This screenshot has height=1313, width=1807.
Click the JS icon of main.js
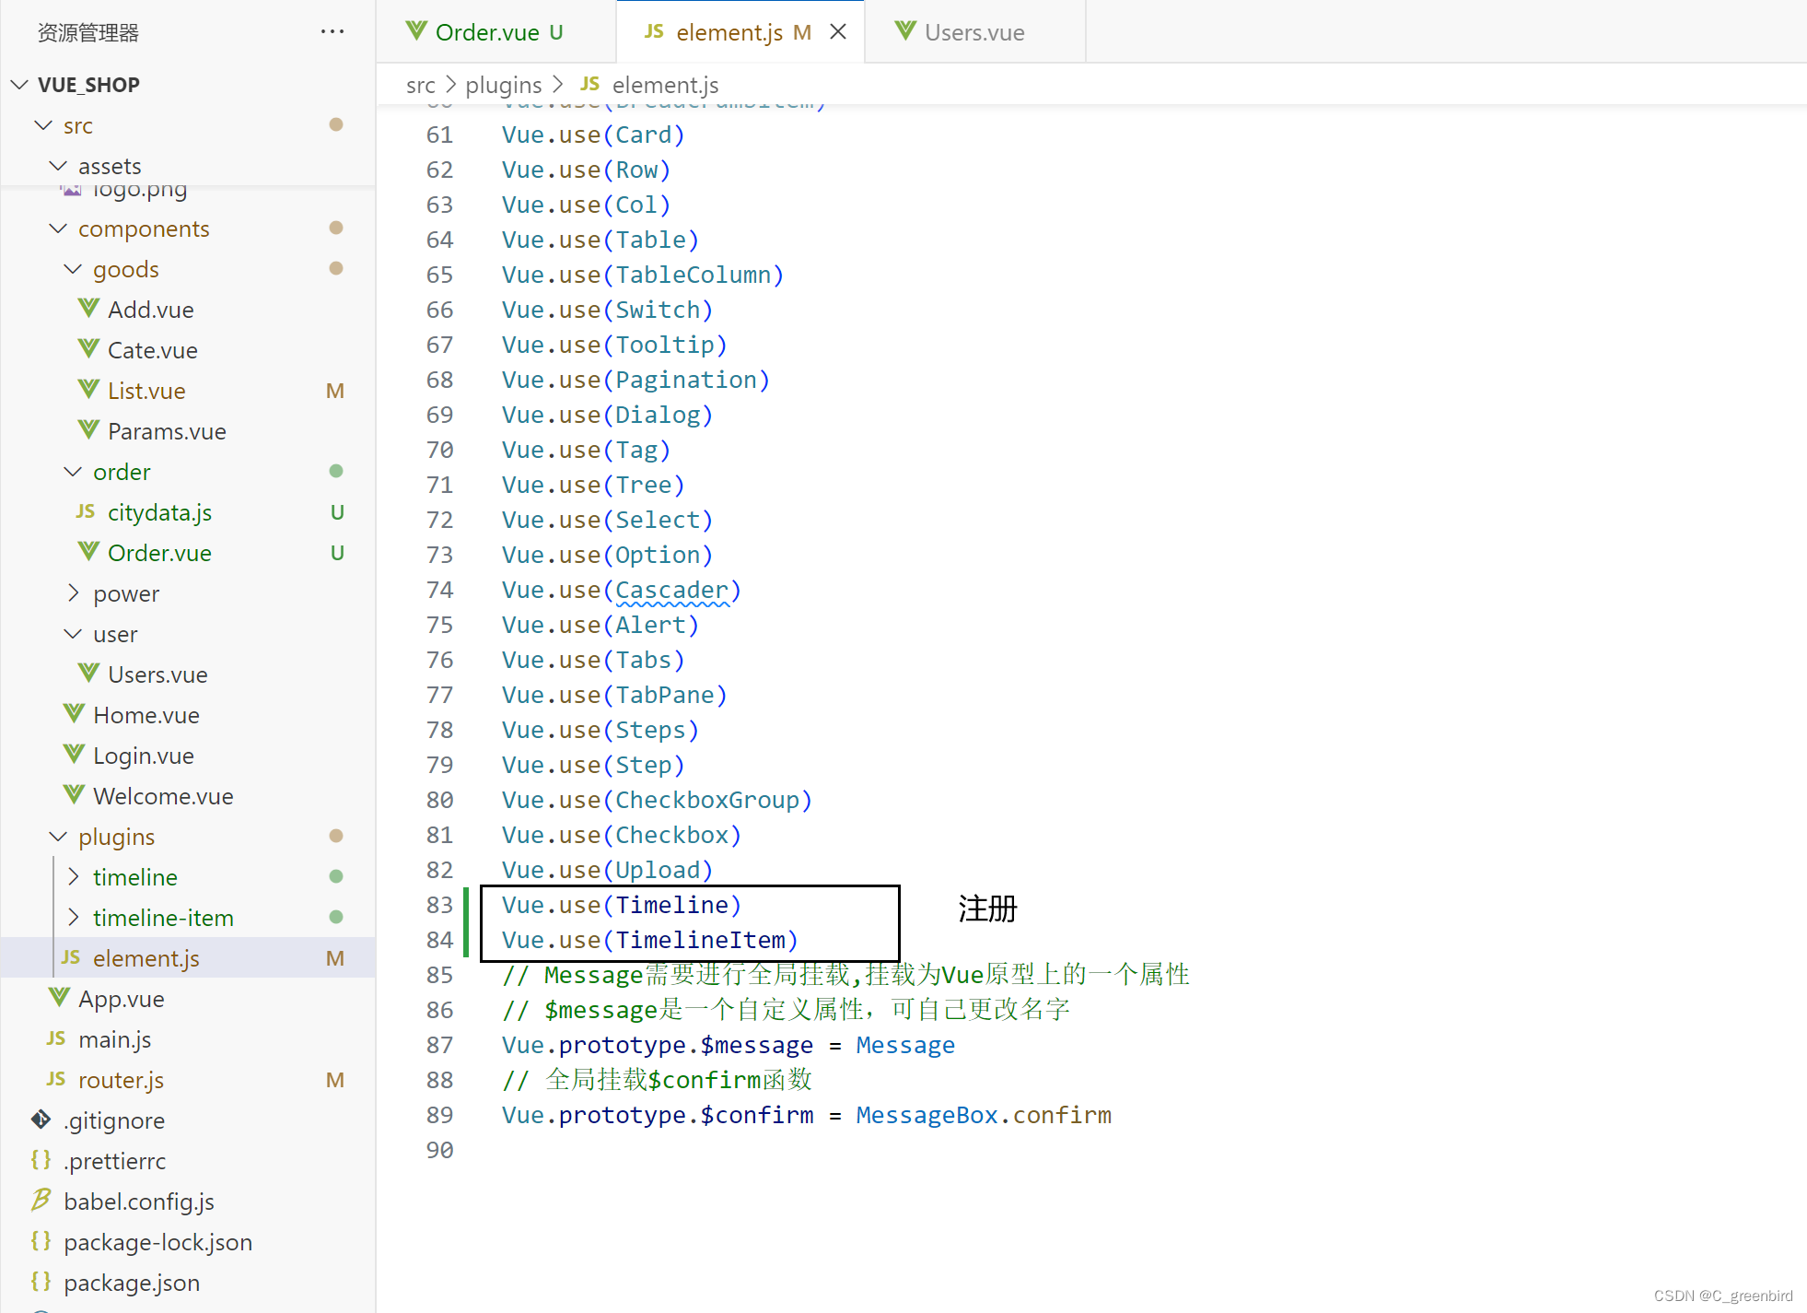[x=56, y=1038]
